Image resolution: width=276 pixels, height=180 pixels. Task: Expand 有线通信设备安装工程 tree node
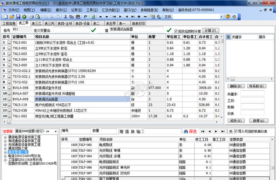pyautogui.click(x=5, y=141)
